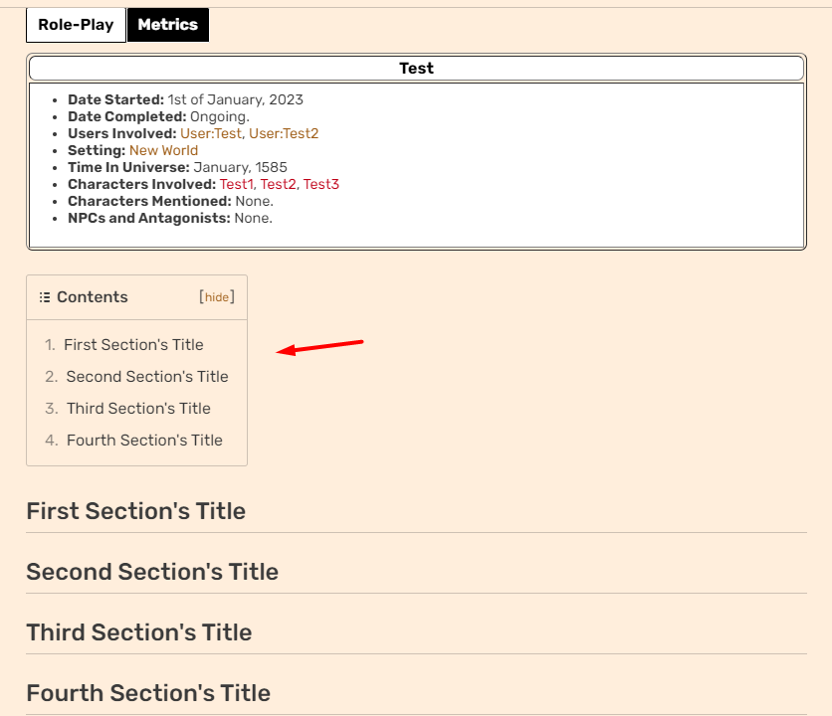Click the Fourth Section's Title heading
The width and height of the screenshot is (832, 716).
pos(148,693)
